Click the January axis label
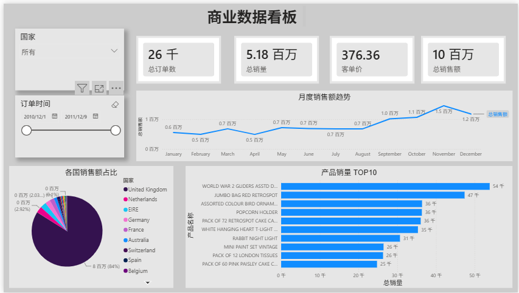 pos(173,154)
